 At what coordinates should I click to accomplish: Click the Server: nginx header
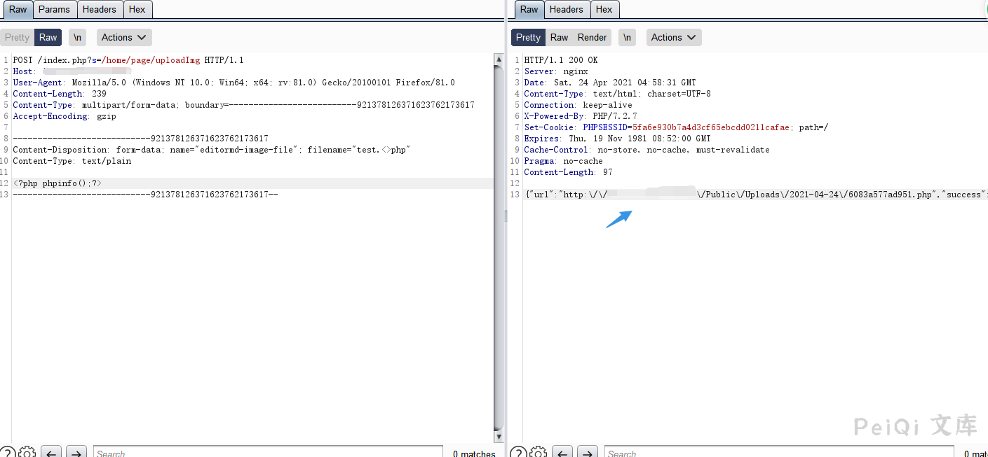(x=556, y=71)
